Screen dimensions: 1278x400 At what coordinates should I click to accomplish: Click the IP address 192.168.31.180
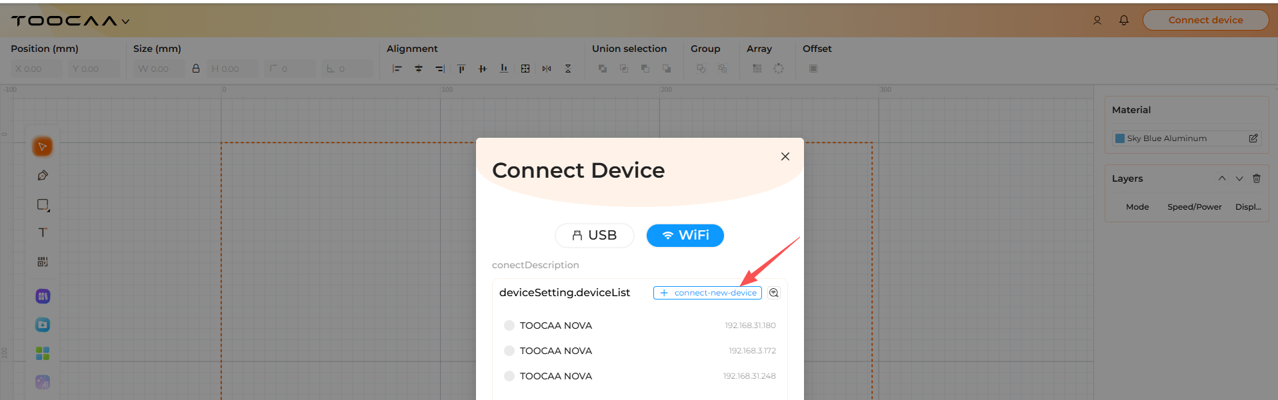[750, 325]
